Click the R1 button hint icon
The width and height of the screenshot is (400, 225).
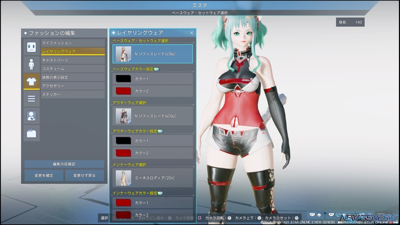[x=331, y=215]
